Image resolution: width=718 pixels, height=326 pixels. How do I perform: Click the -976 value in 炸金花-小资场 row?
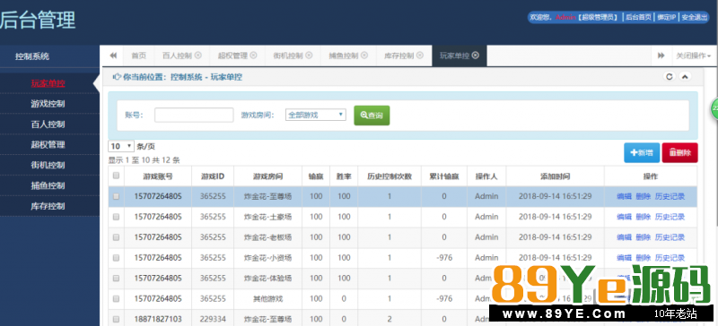pos(444,257)
